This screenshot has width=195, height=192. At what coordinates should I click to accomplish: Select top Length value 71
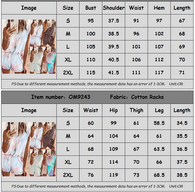(182, 73)
